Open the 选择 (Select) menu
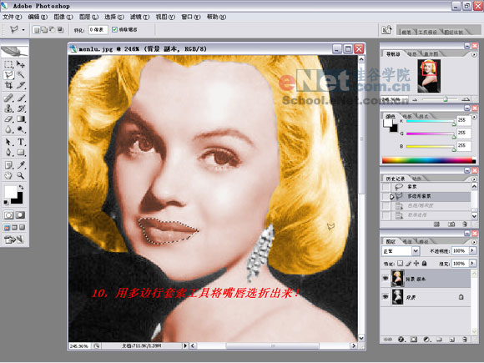The width and height of the screenshot is (484, 363). (x=113, y=17)
